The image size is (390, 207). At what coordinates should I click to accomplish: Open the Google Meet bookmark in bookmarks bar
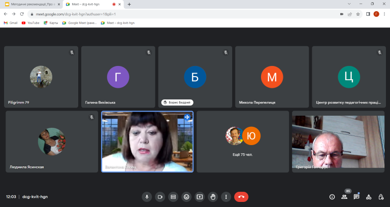tap(79, 23)
